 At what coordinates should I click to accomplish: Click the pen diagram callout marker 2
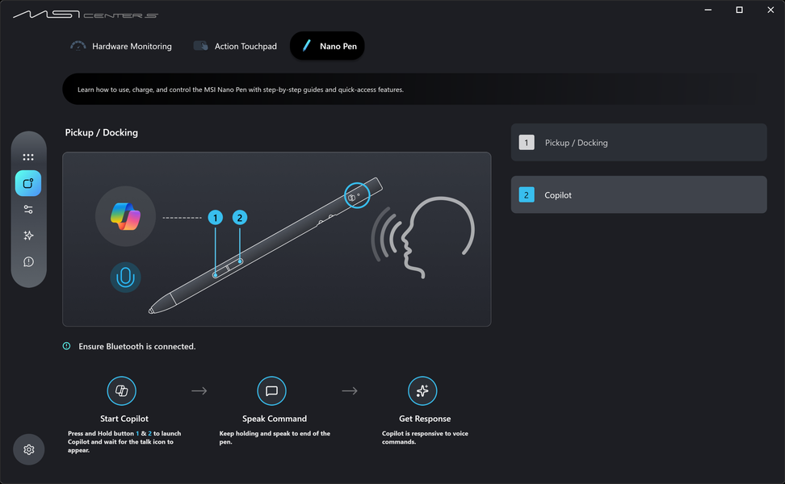[x=240, y=218]
